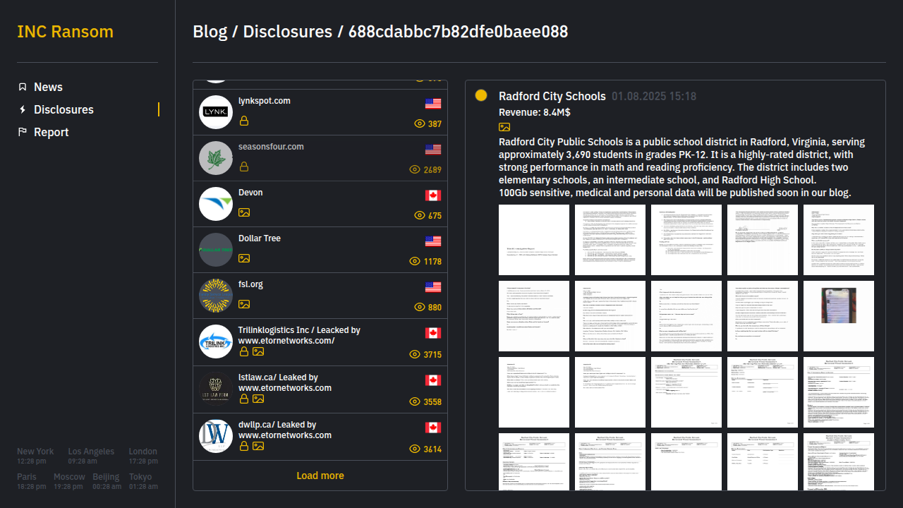Open the phone photo thumbnail

[839, 316]
